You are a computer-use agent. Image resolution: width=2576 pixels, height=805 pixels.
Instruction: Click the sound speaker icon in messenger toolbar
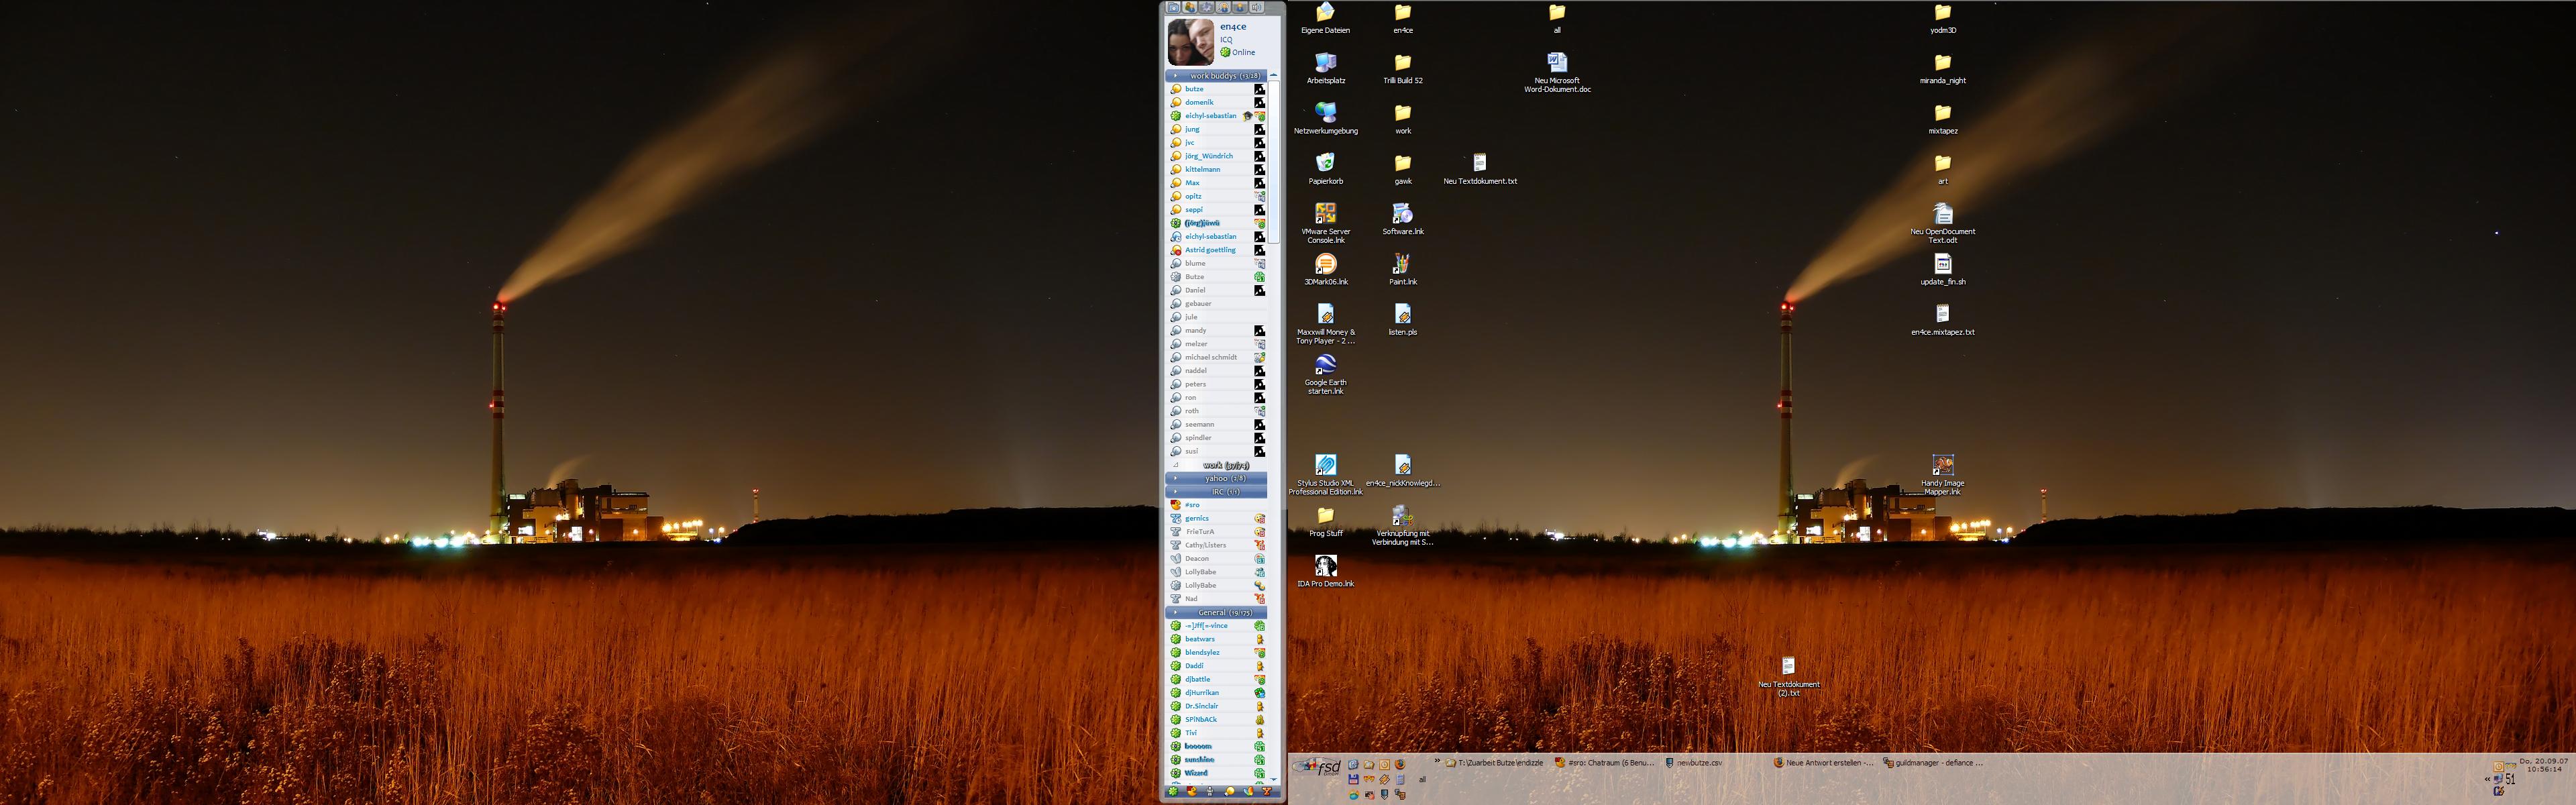coord(1257,8)
